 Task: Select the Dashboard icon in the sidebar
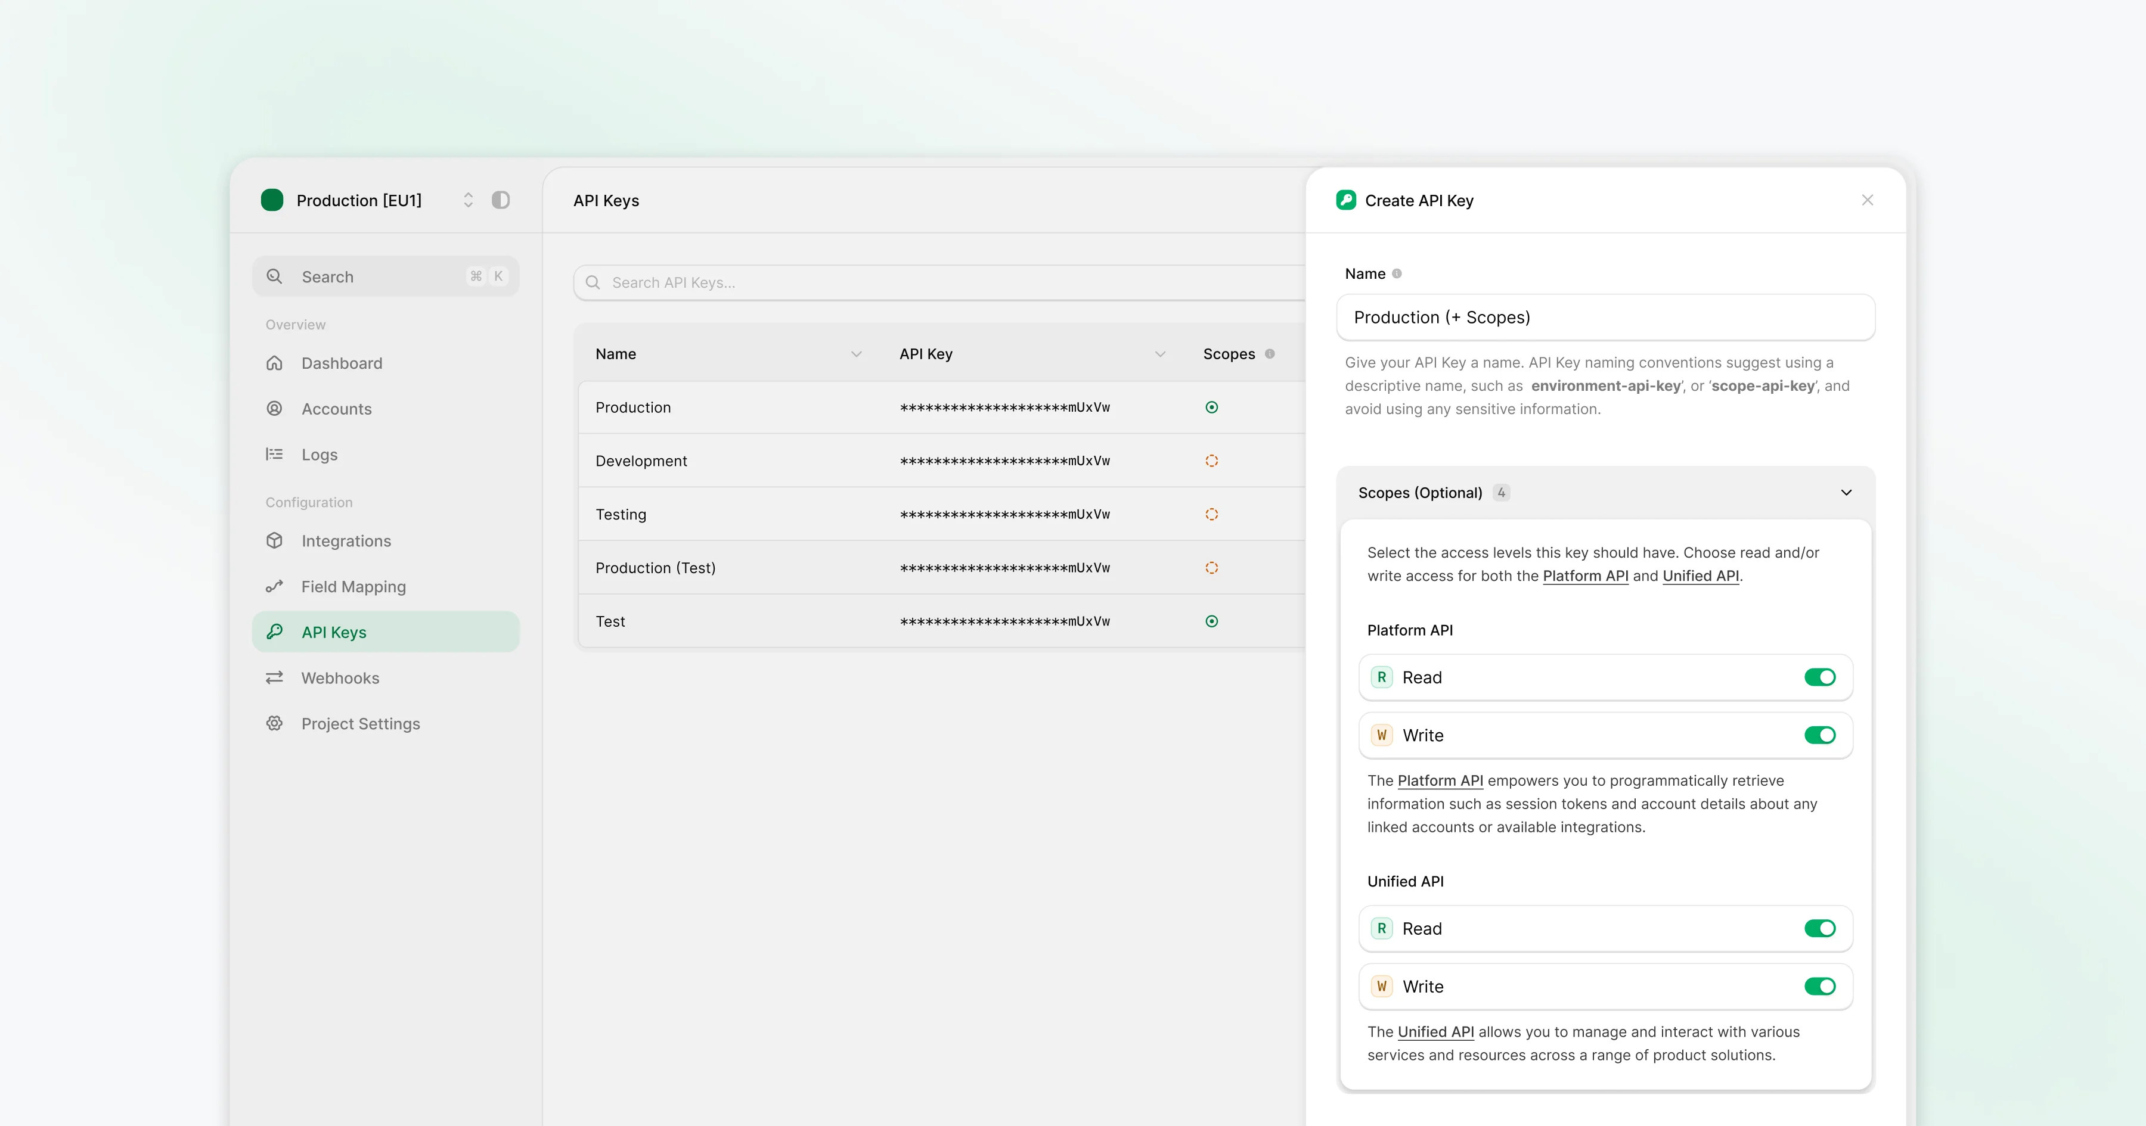tap(275, 363)
